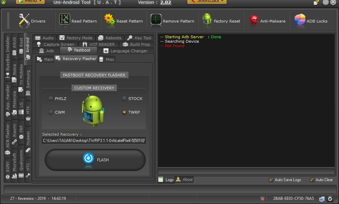Screen dimensions: 339x204
Task: Select the ADB Flasher vertical tab
Action: (7, 139)
